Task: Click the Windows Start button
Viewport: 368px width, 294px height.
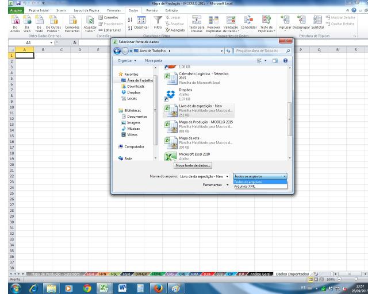Action: pos(16,288)
